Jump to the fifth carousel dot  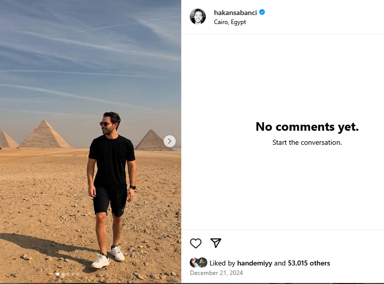pos(78,274)
